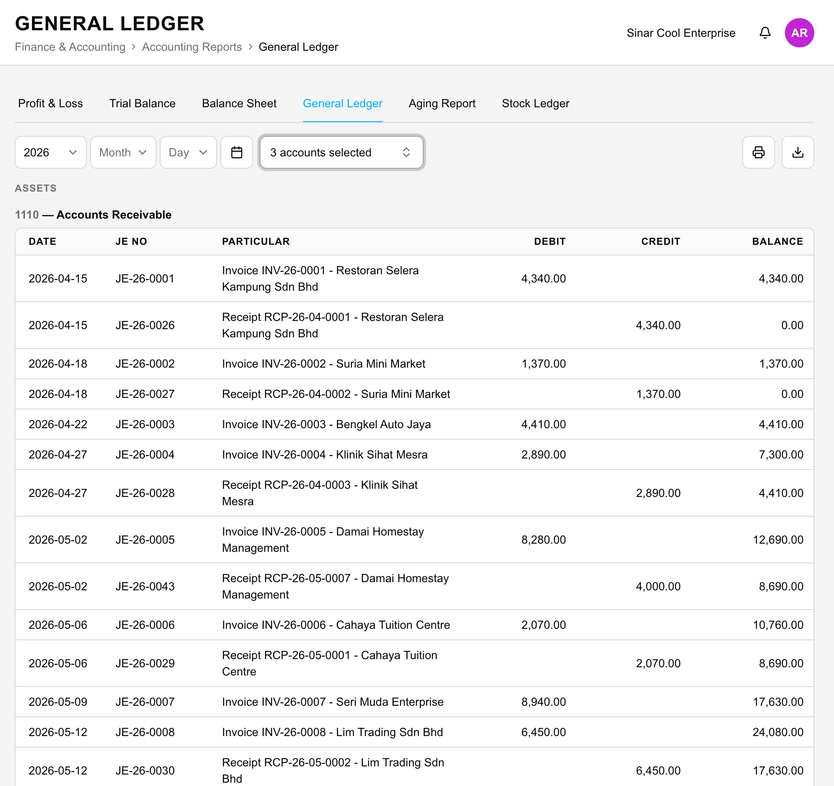Click Invoice INV-26-0006 - Cahaya Tuition Centre
Screen dimensions: 834x786
tap(336, 625)
